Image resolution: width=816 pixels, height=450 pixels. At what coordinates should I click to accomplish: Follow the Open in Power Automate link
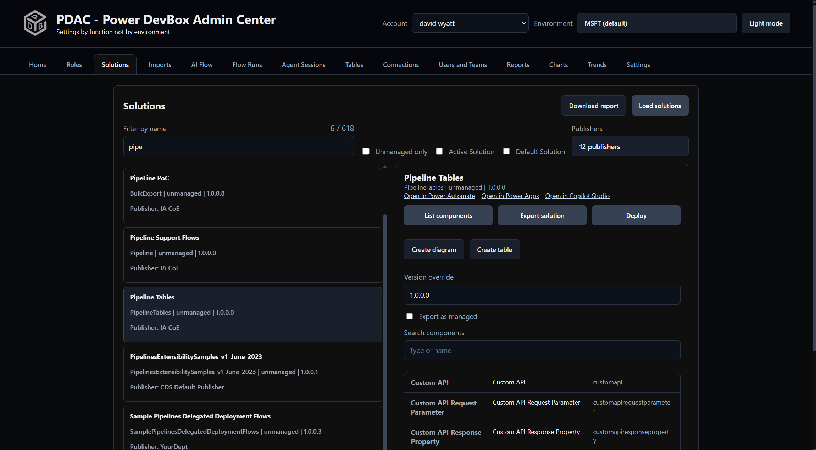[439, 196]
